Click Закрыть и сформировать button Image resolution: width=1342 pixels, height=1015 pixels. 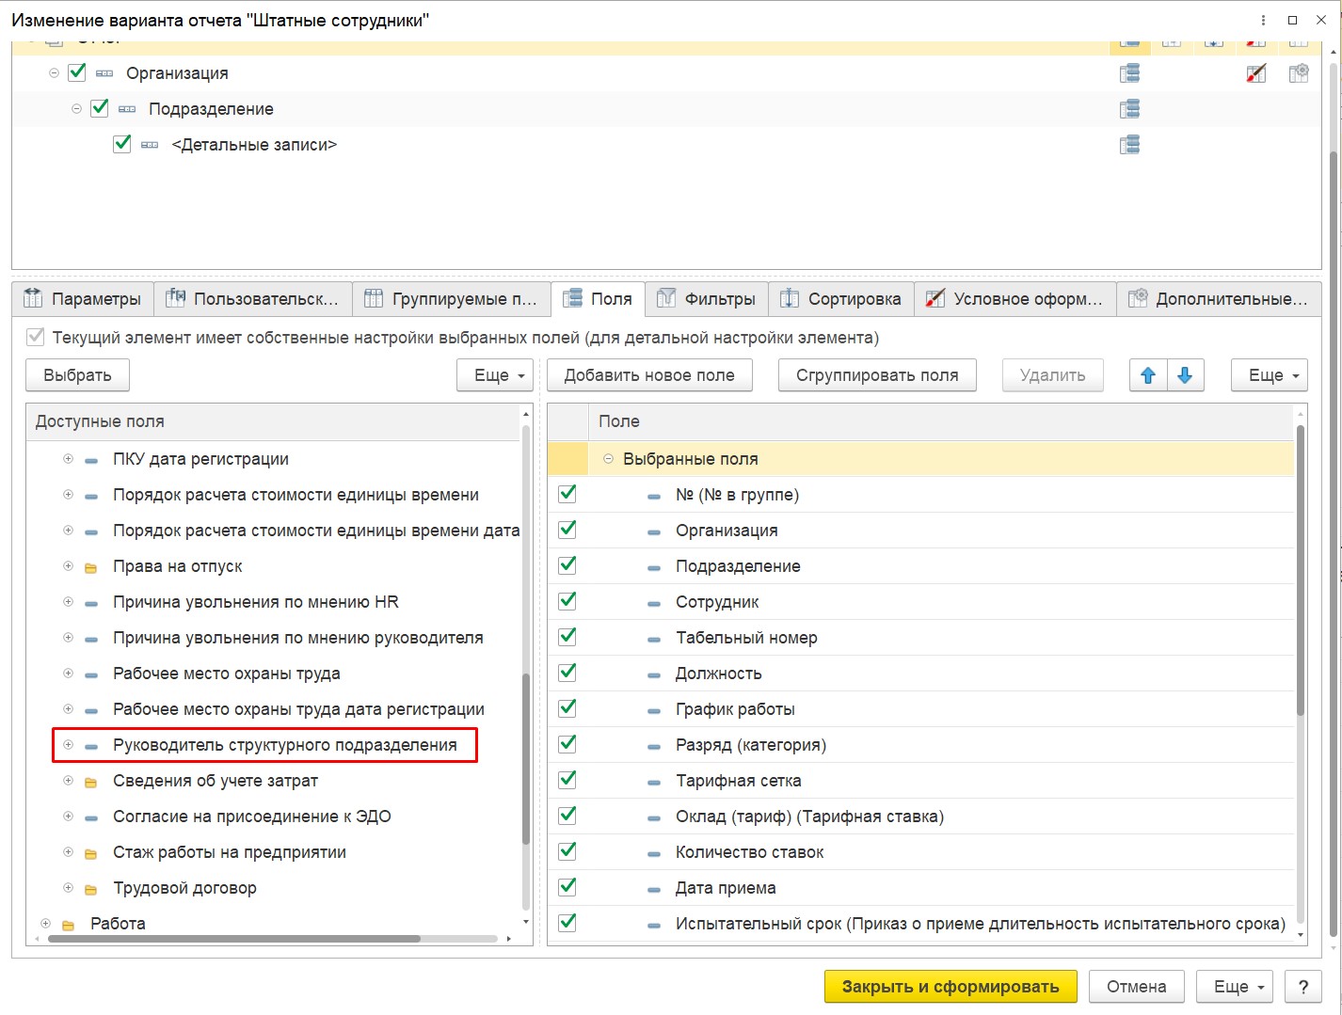click(x=950, y=987)
